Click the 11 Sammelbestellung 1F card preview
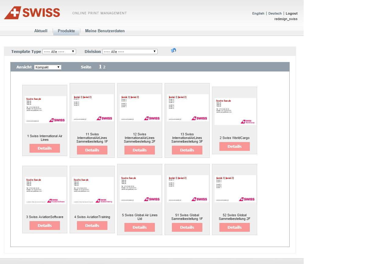This screenshot has width=370, height=264. [x=93, y=108]
